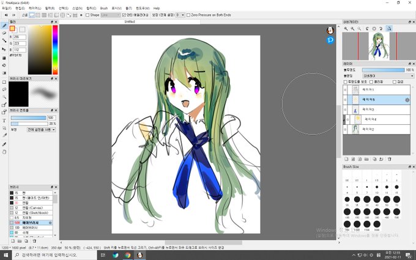Delete layer with trash icon in Layers panel
Screen dimensions: 416x260
click(x=390, y=159)
